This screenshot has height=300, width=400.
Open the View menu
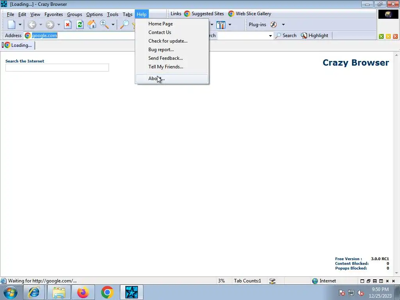tap(35, 14)
